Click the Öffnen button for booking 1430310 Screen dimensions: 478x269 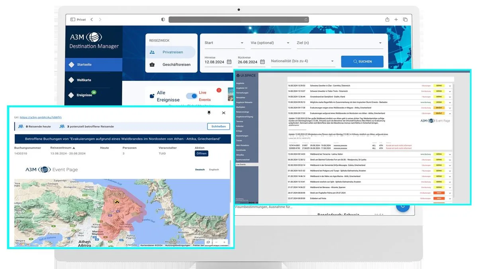[x=202, y=153]
